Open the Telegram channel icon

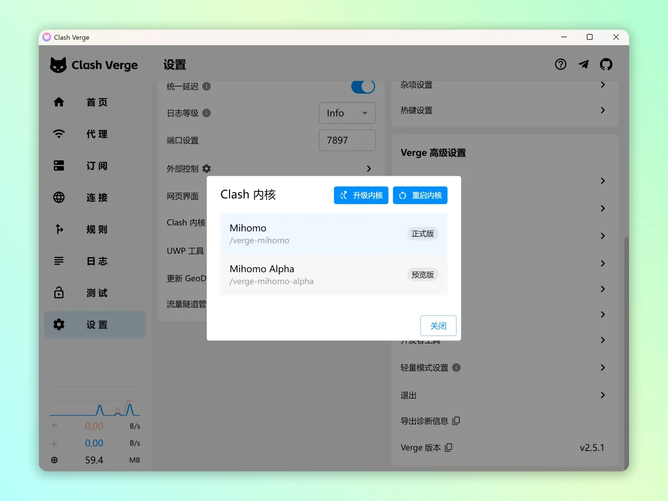584,64
